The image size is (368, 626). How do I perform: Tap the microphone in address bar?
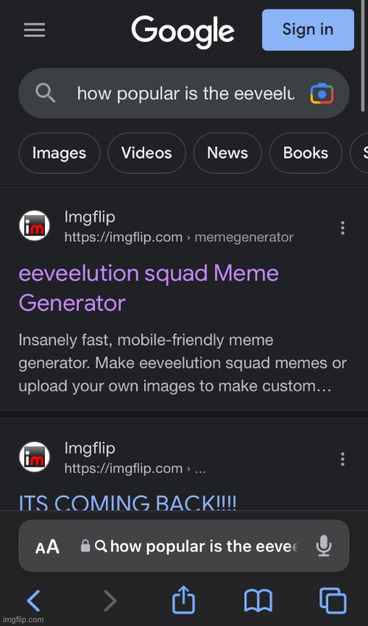pos(323,546)
